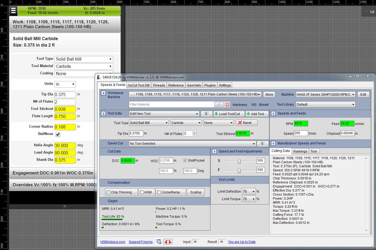Toggle the BallNose checkbox
This screenshot has width=376, height=250.
click(x=58, y=134)
